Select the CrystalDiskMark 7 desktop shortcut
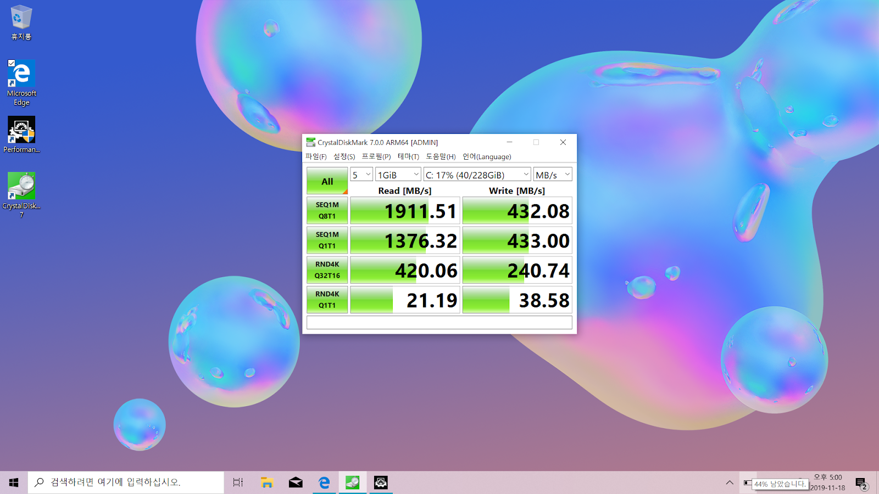 click(21, 195)
